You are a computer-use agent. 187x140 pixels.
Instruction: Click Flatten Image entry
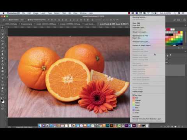138,91
